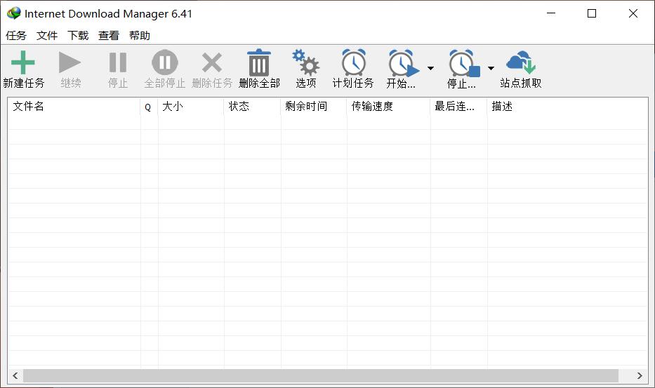This screenshot has height=388, width=655.
Task: Open the 查看 menu
Action: click(109, 36)
